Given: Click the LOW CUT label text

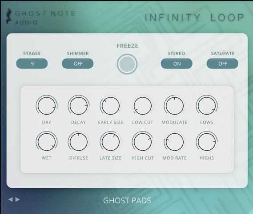Looking at the screenshot, I should click(x=143, y=122).
